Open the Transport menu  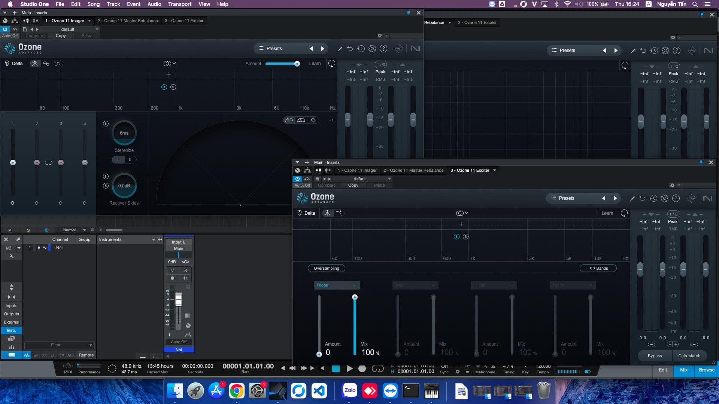pyautogui.click(x=179, y=4)
